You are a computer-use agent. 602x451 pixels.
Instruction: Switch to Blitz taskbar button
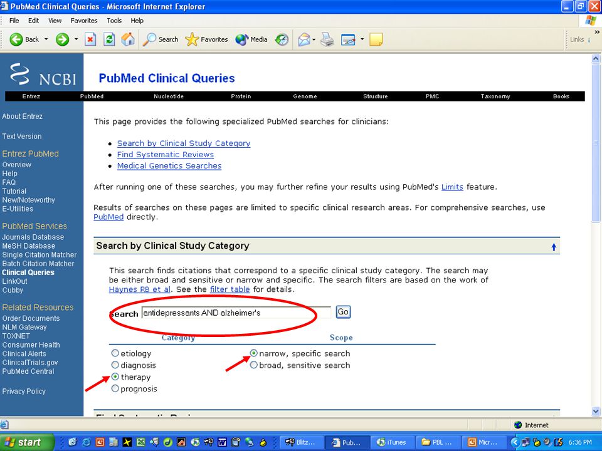[300, 442]
